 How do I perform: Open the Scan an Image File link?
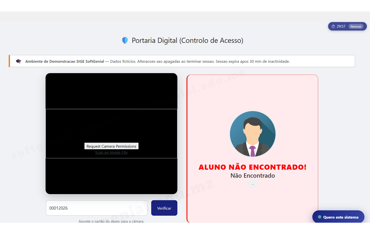coord(111,152)
